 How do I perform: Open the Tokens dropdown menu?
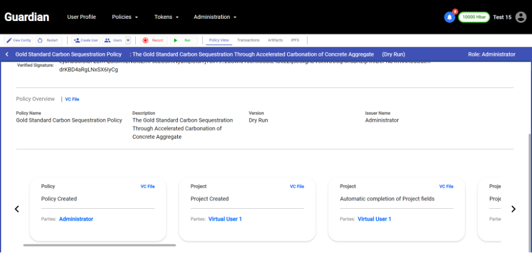click(x=167, y=17)
